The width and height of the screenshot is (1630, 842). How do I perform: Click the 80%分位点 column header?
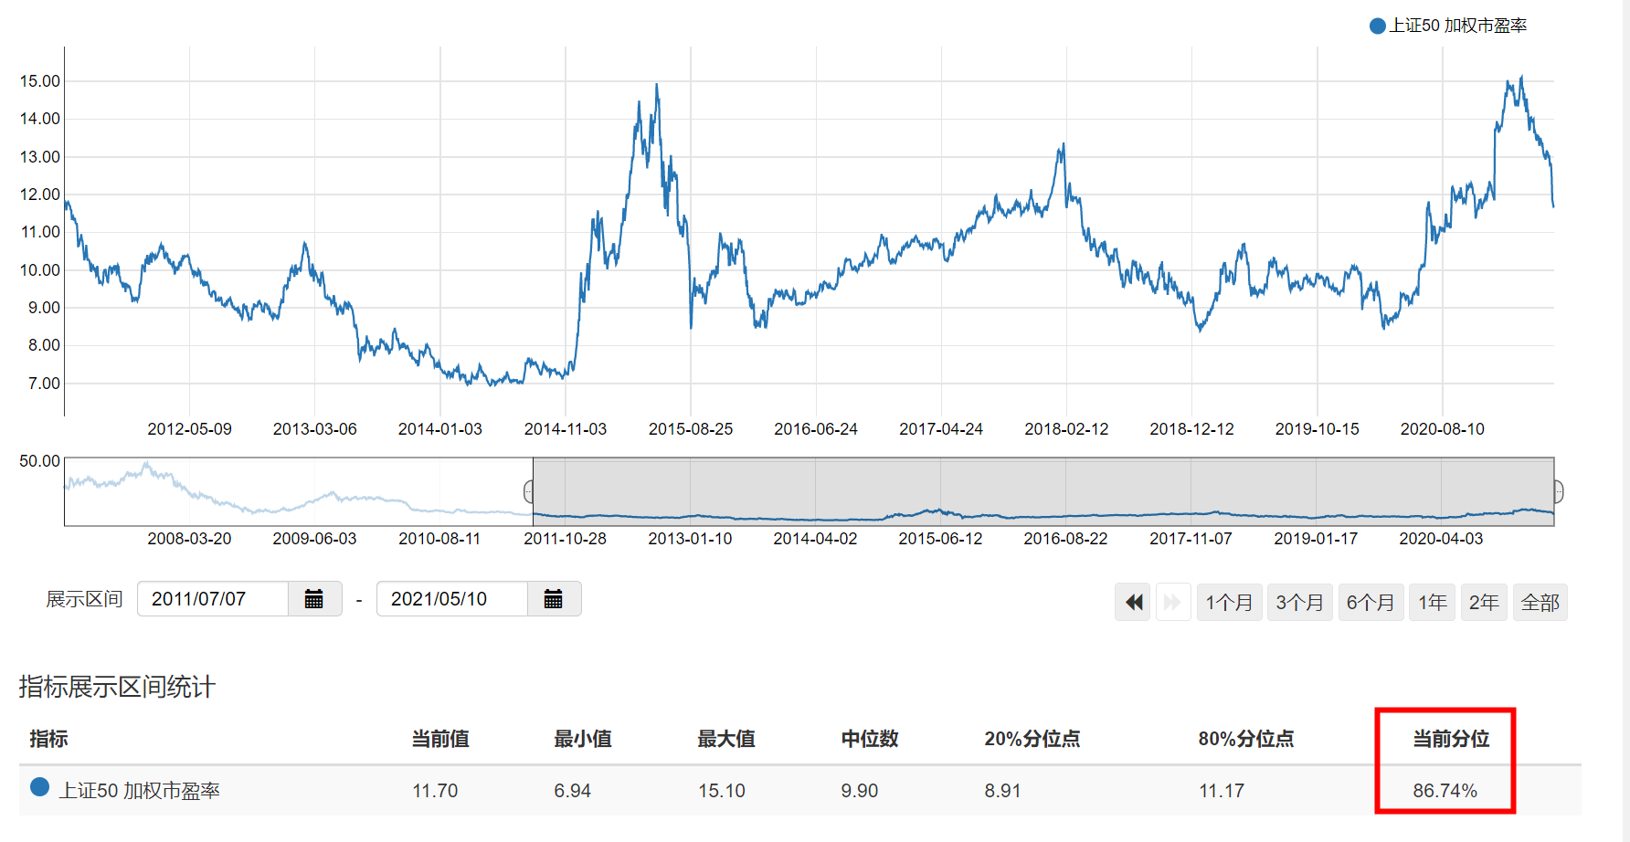tap(1246, 739)
